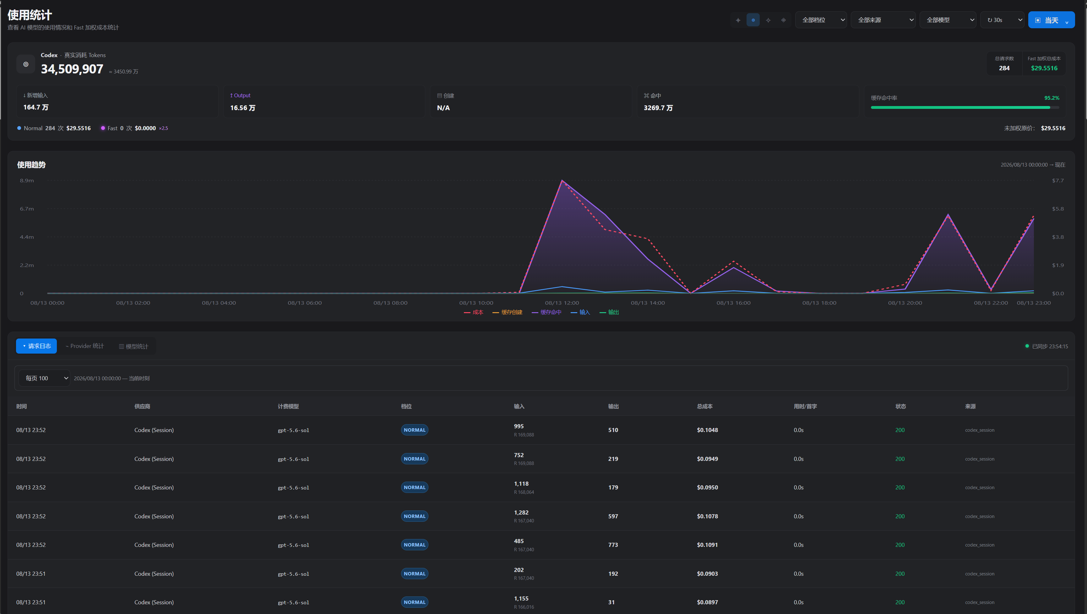Viewport: 1087px width, 614px height.
Task: Click the green 已同步 sync status dot
Action: pyautogui.click(x=1027, y=346)
